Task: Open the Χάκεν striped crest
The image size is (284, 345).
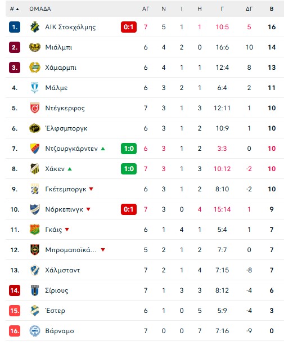Action: click(x=35, y=169)
